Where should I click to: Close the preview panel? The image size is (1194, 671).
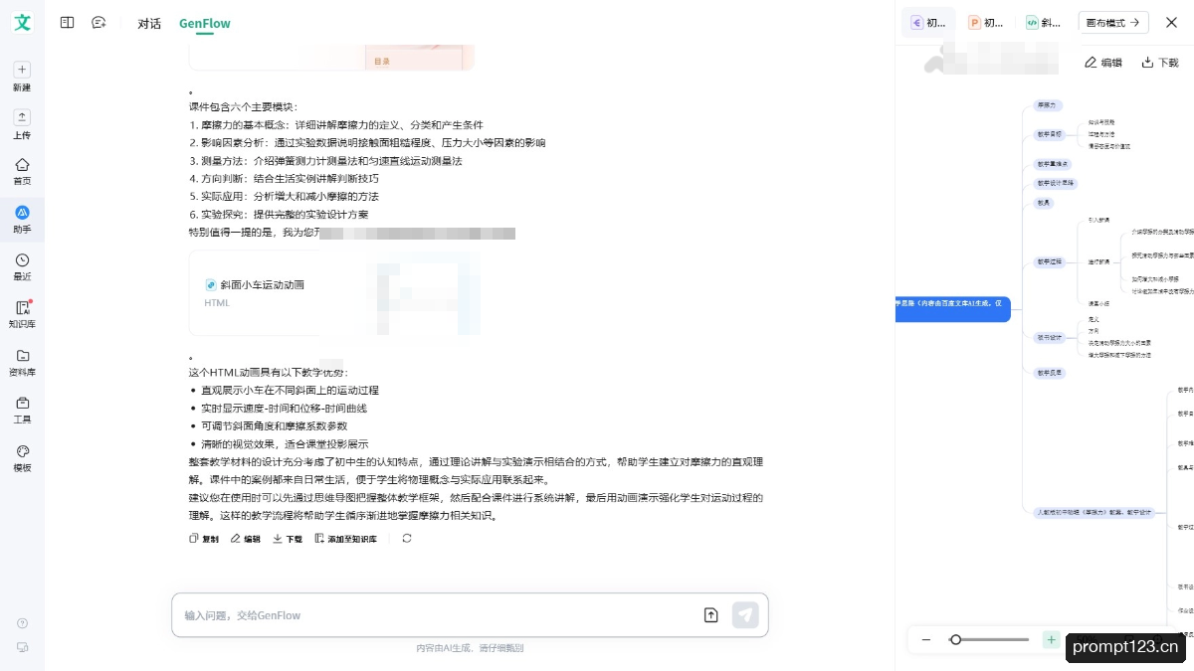coord(1171,22)
